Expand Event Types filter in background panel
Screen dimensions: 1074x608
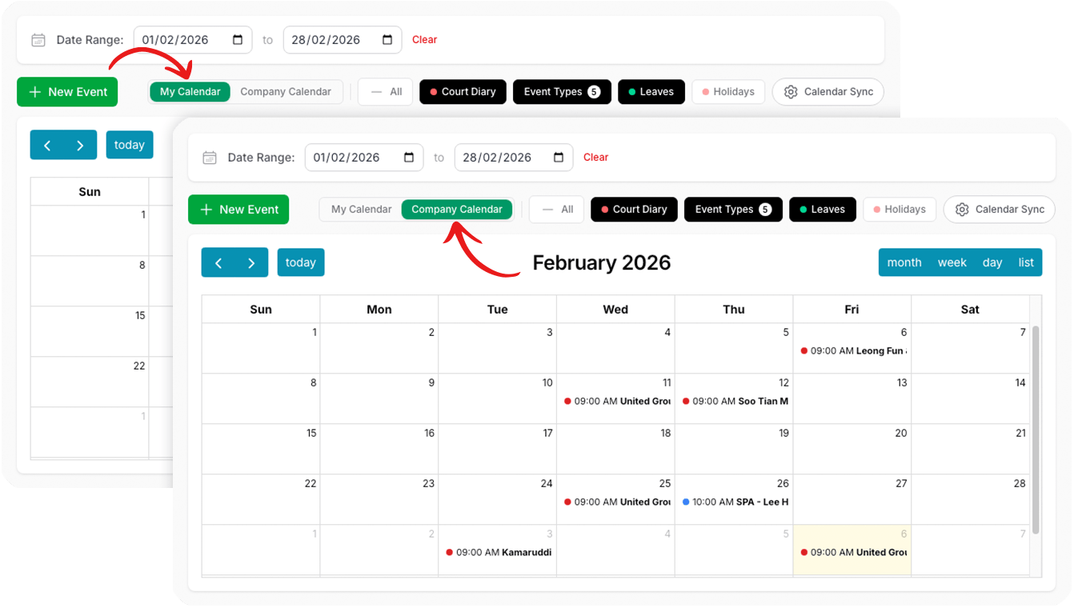click(x=561, y=92)
